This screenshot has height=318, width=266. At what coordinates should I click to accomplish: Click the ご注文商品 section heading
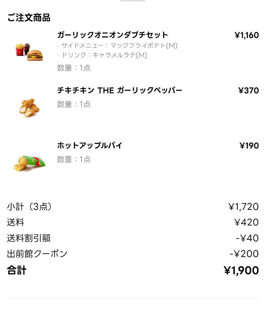29,18
